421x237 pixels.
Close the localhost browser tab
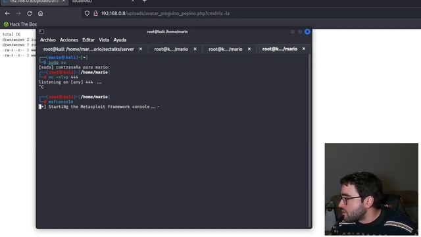pos(133,1)
